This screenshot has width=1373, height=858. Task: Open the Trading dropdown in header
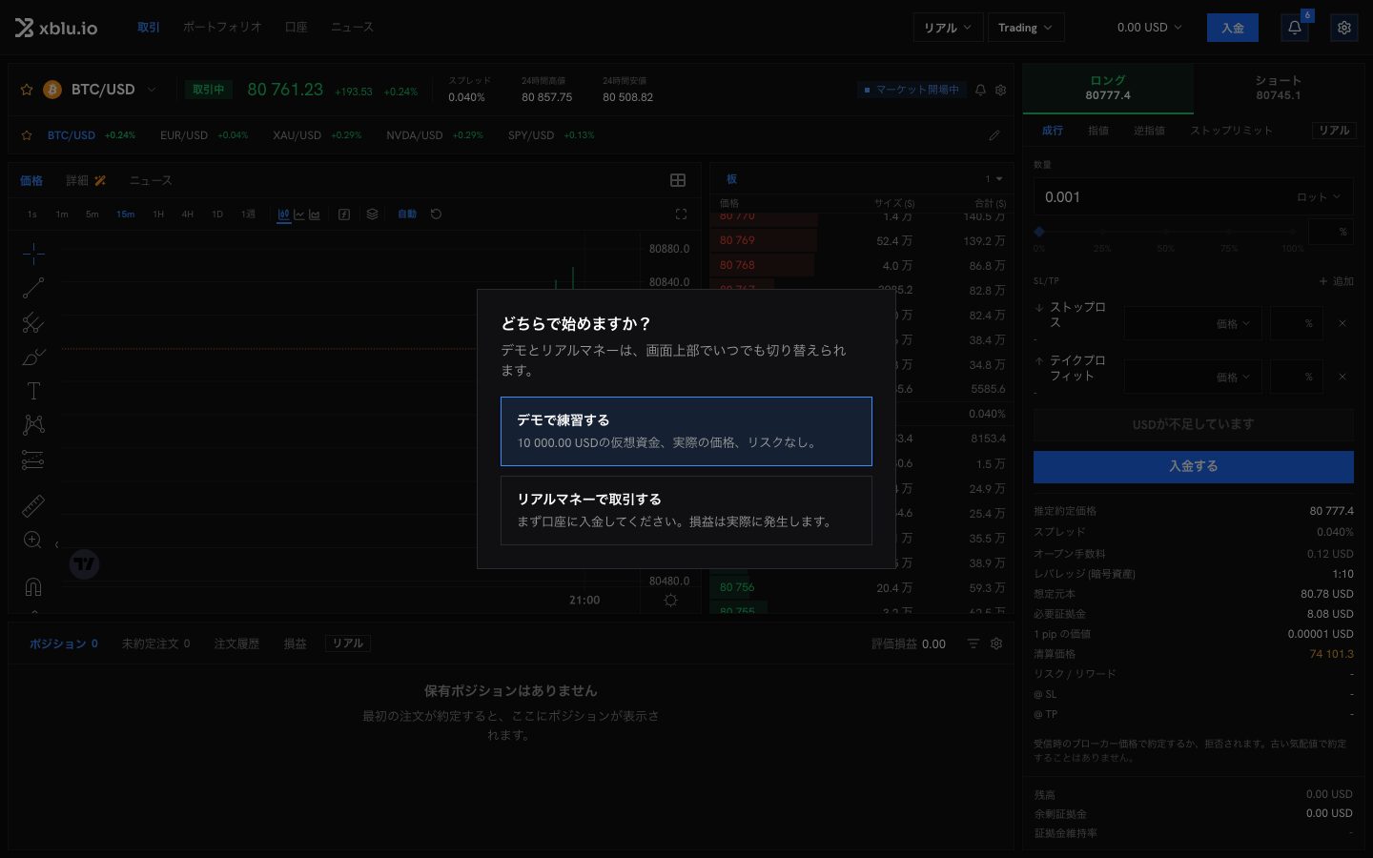coord(1026,28)
